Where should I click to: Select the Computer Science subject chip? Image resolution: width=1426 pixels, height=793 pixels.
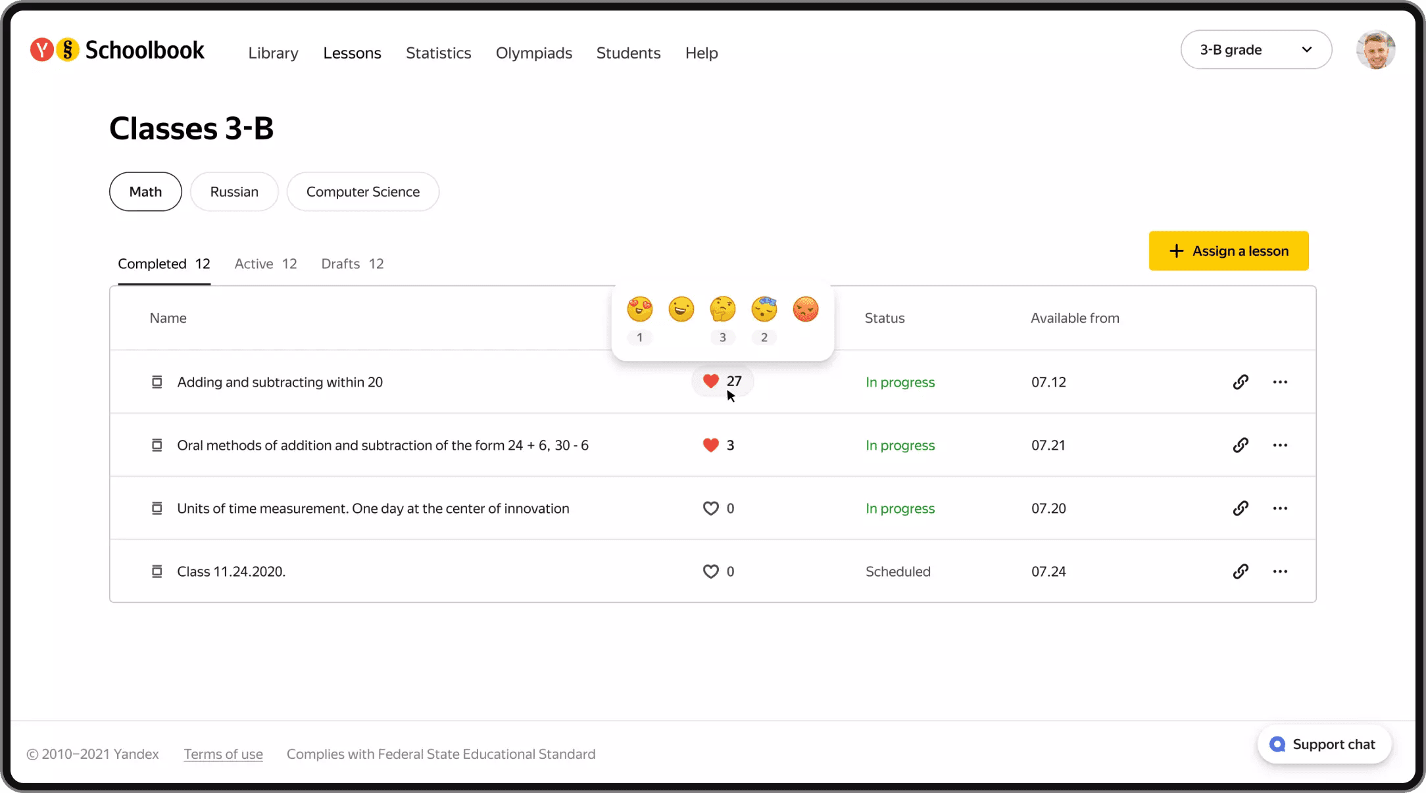tap(362, 192)
